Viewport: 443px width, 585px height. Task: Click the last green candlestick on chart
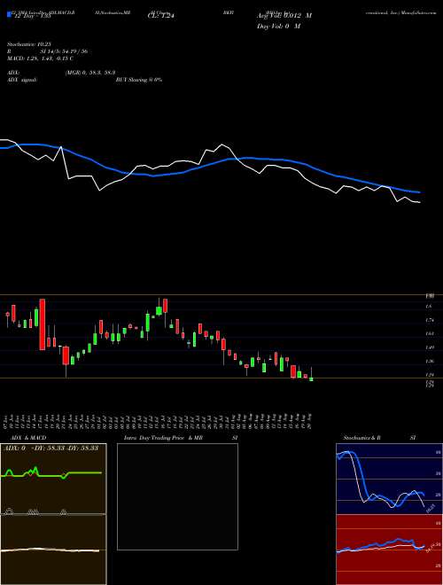(x=311, y=379)
